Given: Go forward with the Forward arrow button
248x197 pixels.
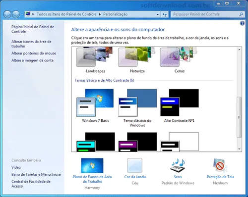Looking at the screenshot, I should pyautogui.click(x=16, y=14).
